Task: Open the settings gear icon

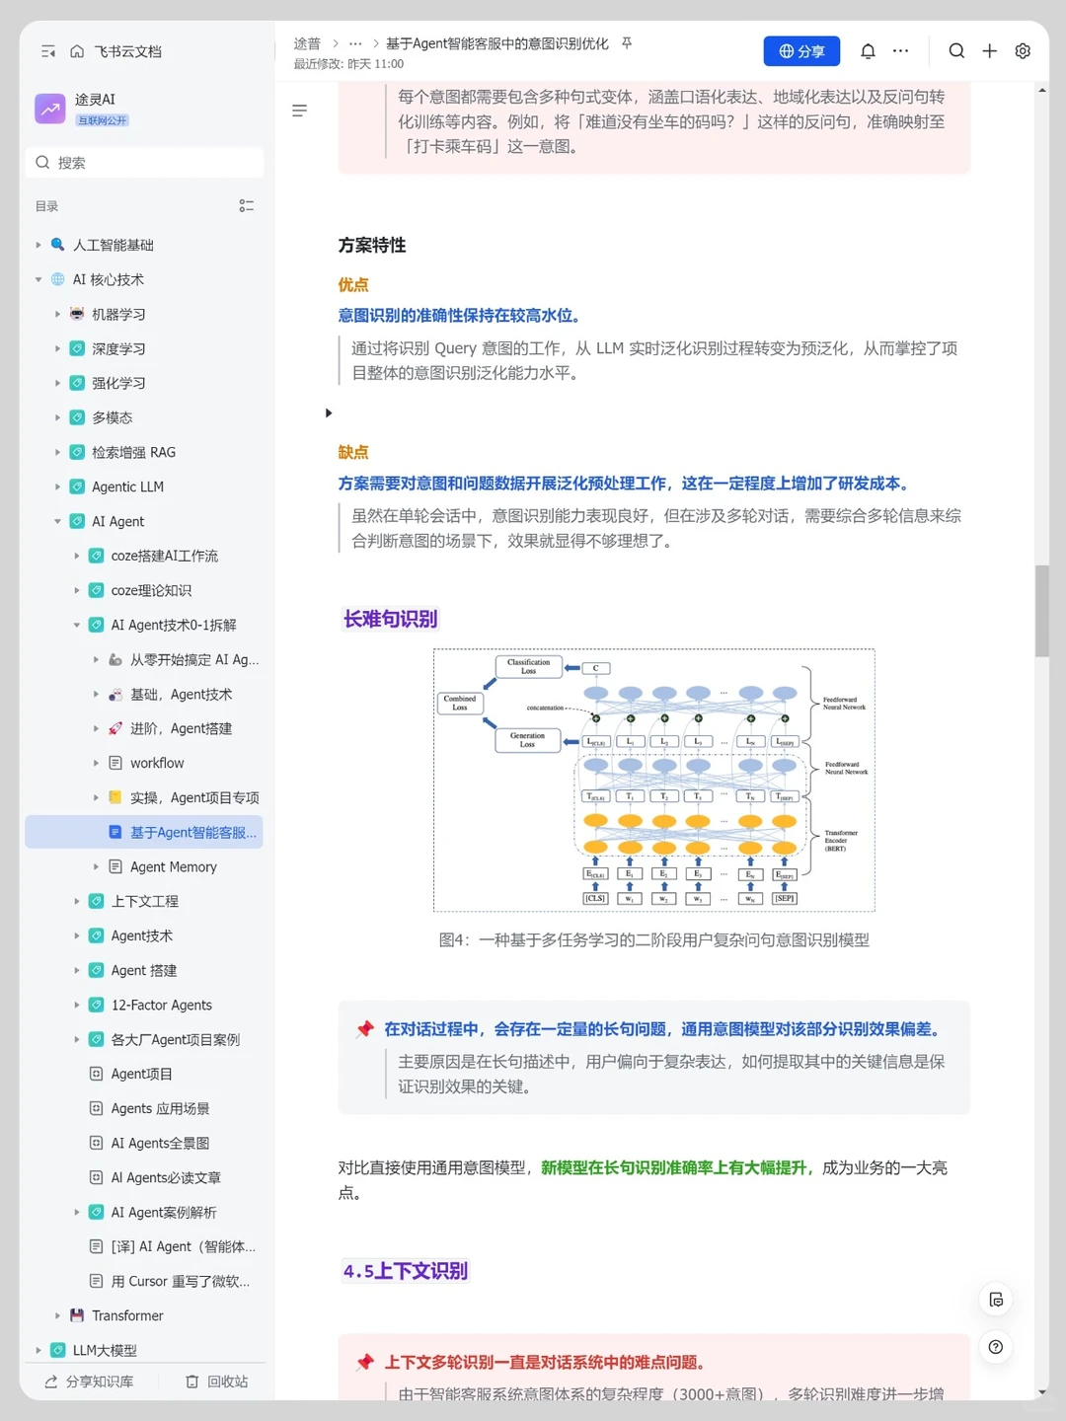Action: [x=1023, y=51]
